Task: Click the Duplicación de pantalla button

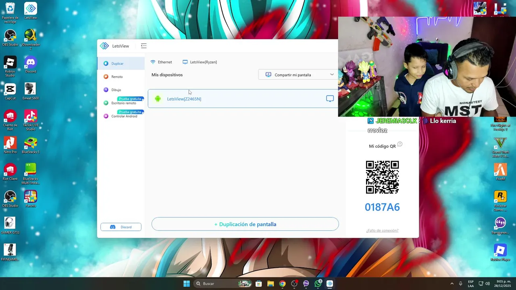Action: click(x=245, y=224)
